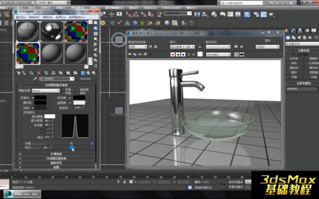Open the Phong shading type dropdown

click(46, 91)
